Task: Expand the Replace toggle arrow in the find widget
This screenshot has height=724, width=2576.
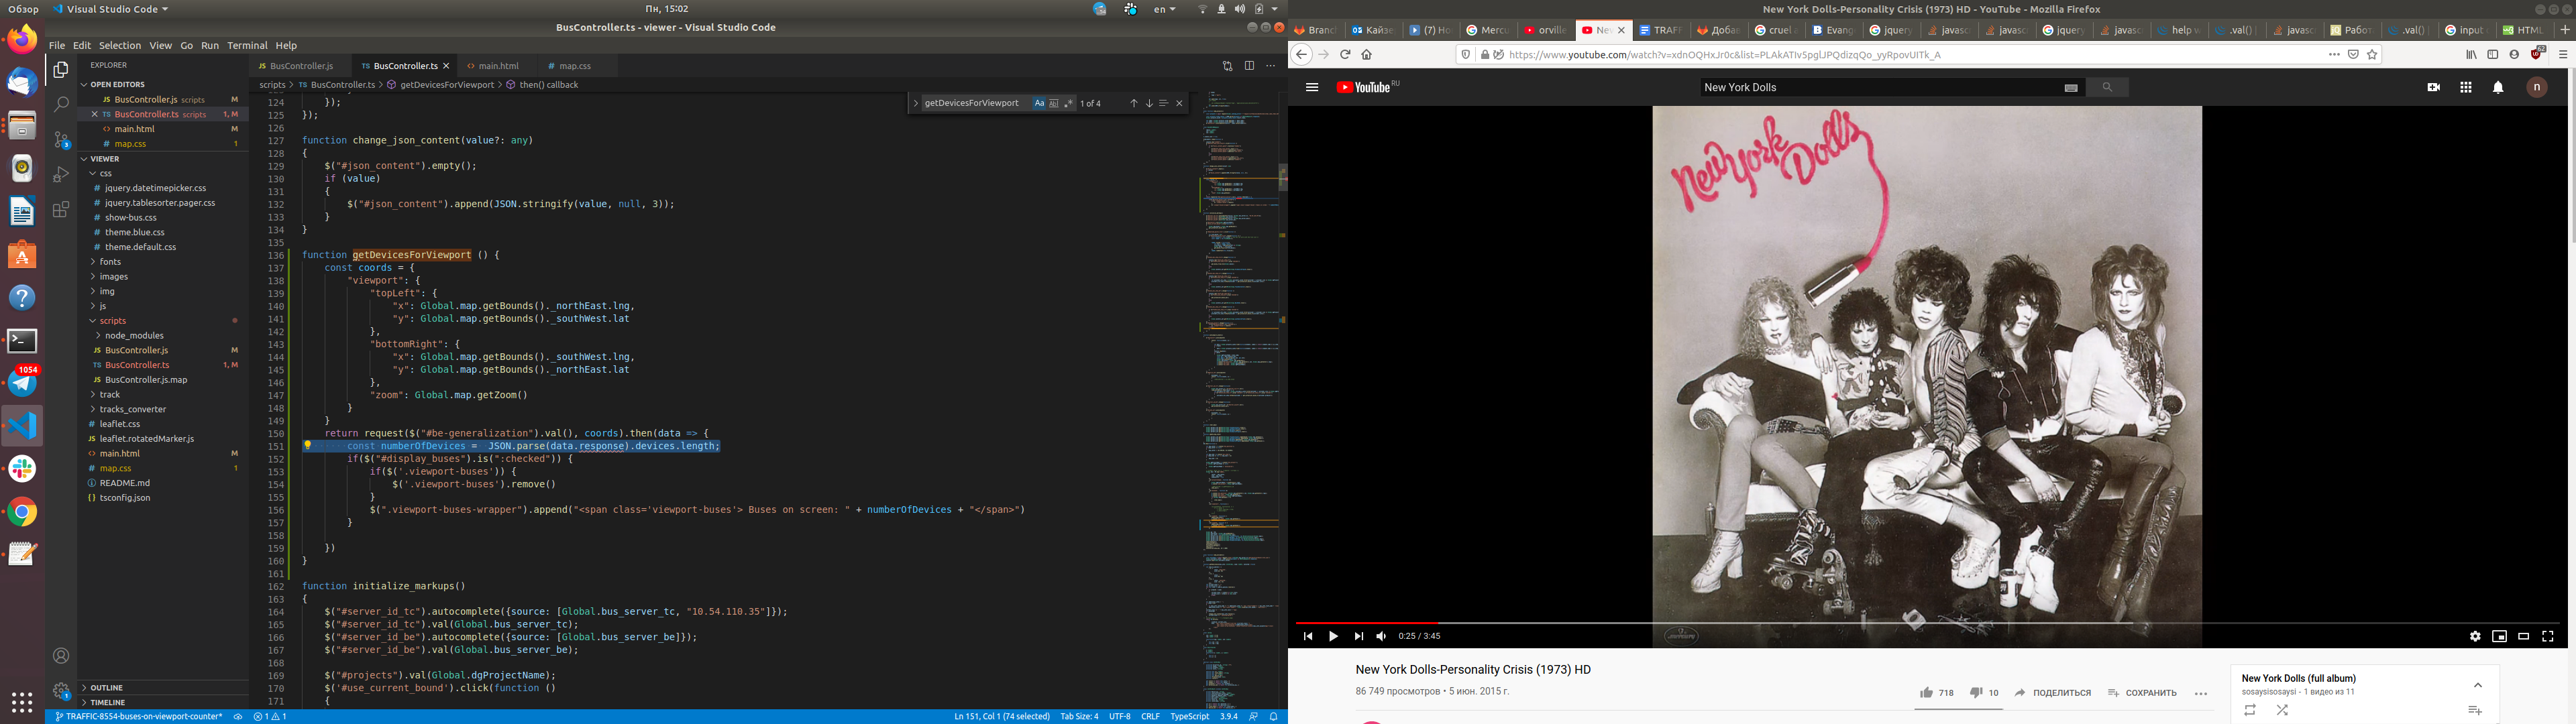Action: (915, 103)
